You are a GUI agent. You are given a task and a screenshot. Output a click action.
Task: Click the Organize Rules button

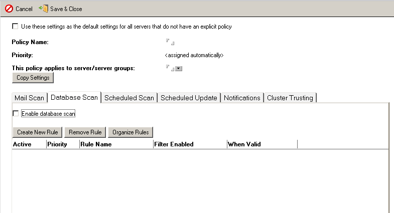coord(130,132)
